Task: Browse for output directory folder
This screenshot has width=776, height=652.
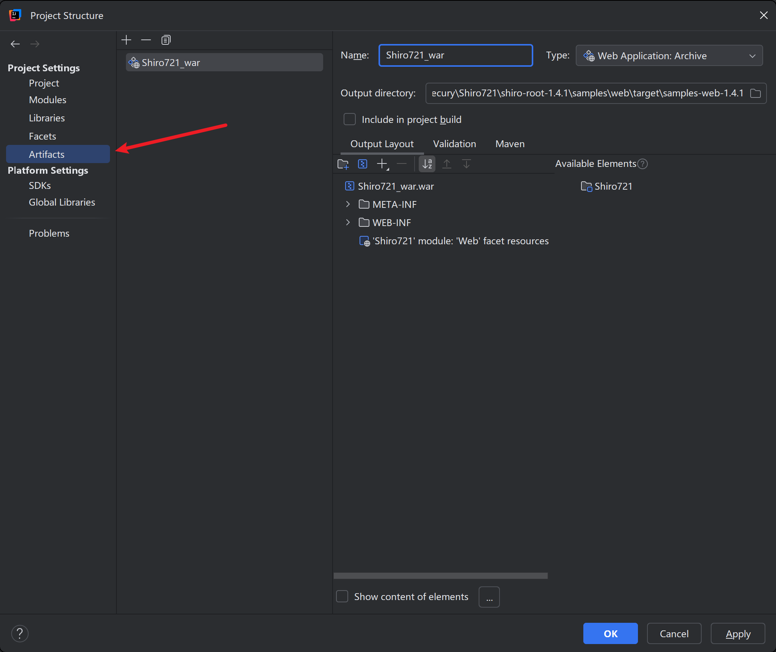Action: (755, 93)
